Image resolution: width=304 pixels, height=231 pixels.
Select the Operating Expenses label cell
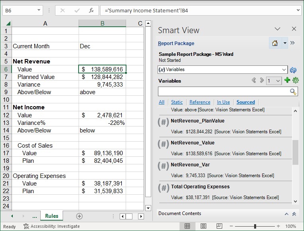pyautogui.click(x=45, y=176)
